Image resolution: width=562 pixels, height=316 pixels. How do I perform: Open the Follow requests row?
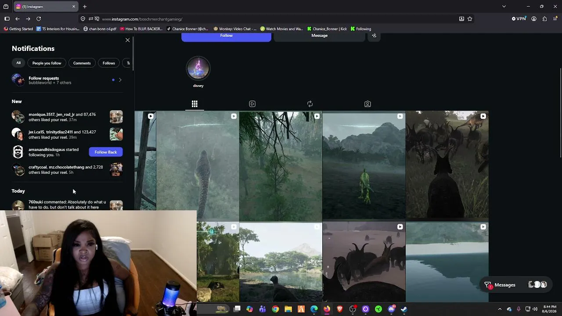click(x=67, y=80)
